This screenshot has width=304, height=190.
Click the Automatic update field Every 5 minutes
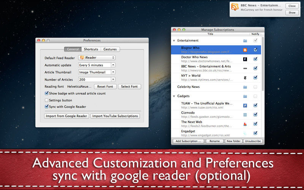[x=95, y=65]
